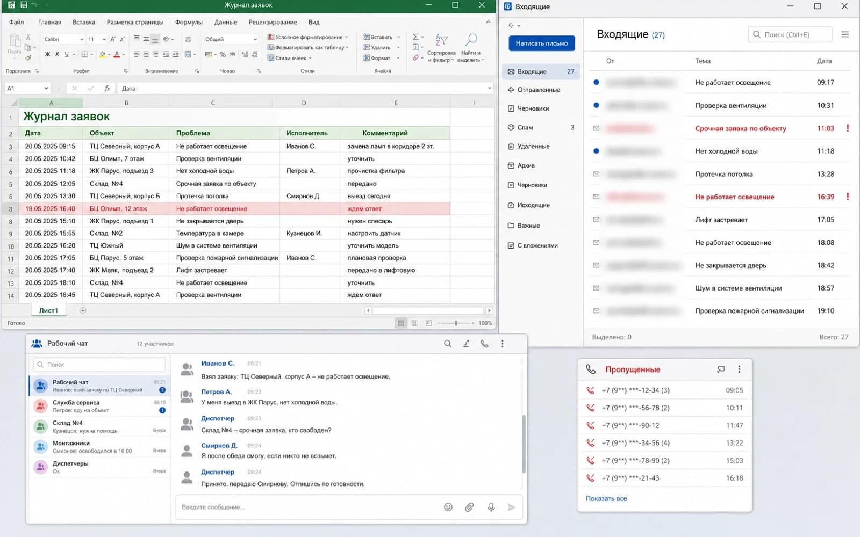
Task: Open the mail hamburger menu icon
Action: tap(845, 34)
